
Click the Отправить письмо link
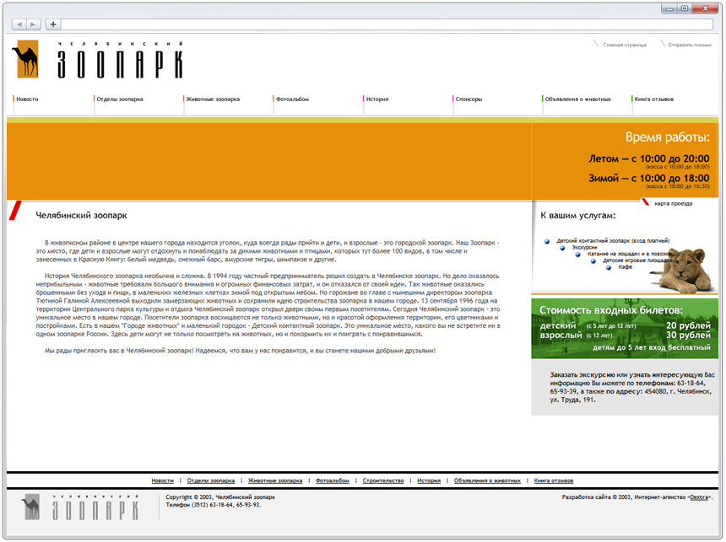tap(690, 45)
